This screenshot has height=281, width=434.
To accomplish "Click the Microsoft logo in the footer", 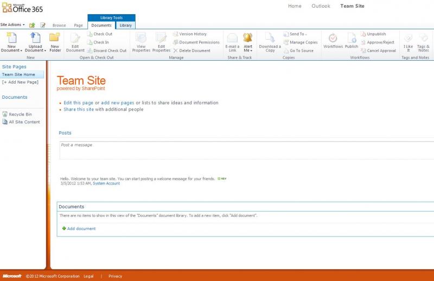I will pos(12,276).
